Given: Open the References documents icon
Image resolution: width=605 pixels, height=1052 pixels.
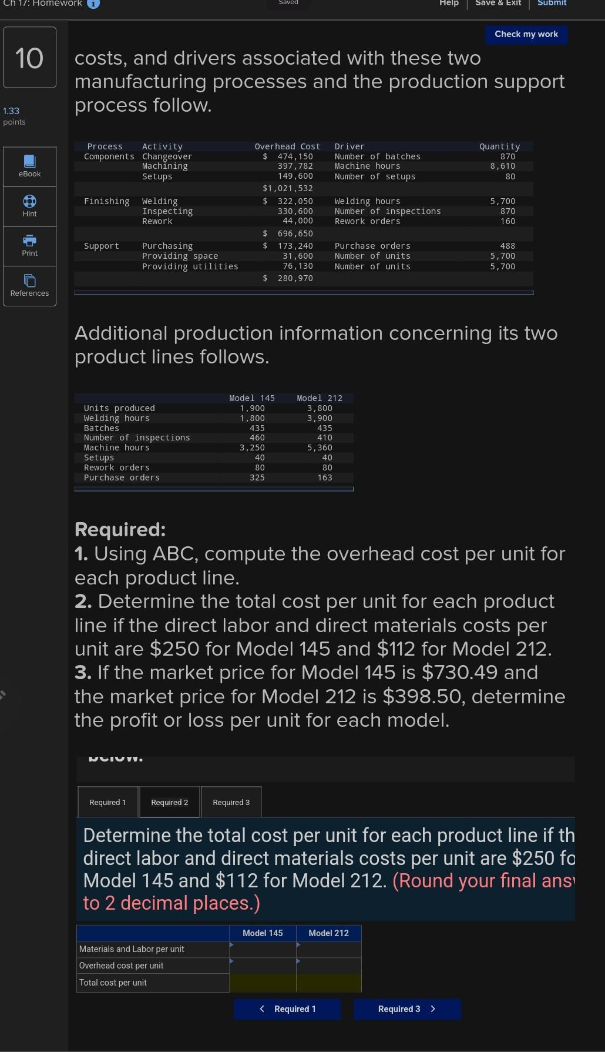Looking at the screenshot, I should click(29, 280).
